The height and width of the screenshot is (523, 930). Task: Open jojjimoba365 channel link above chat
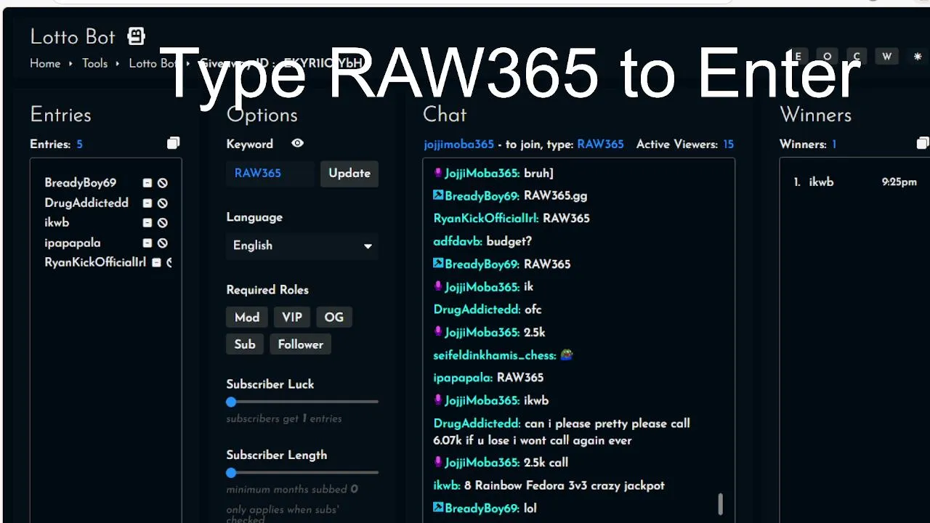(459, 144)
